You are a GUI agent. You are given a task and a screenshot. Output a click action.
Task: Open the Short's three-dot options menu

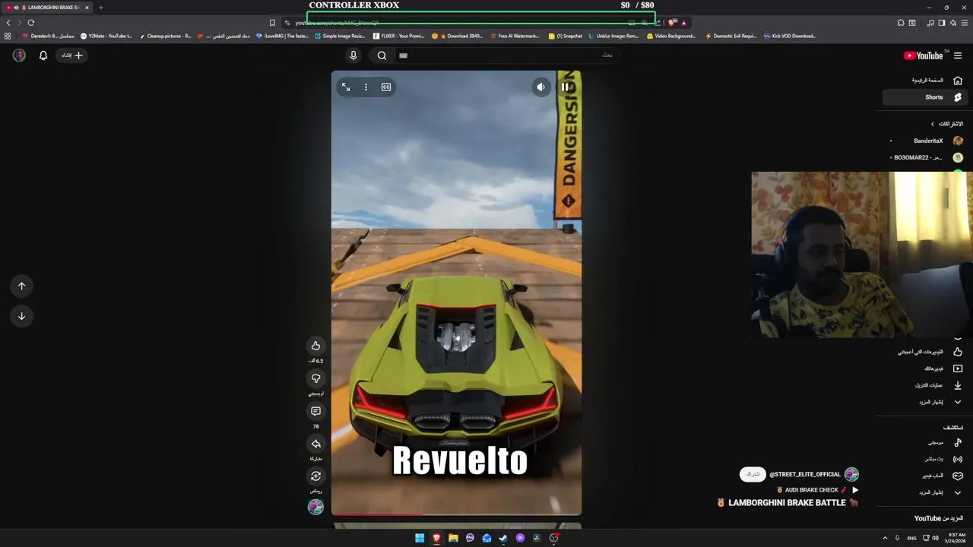click(366, 87)
